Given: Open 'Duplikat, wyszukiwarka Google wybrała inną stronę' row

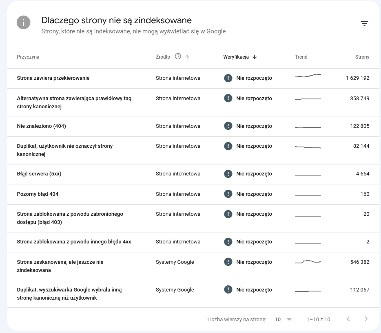Looking at the screenshot, I should [x=69, y=294].
